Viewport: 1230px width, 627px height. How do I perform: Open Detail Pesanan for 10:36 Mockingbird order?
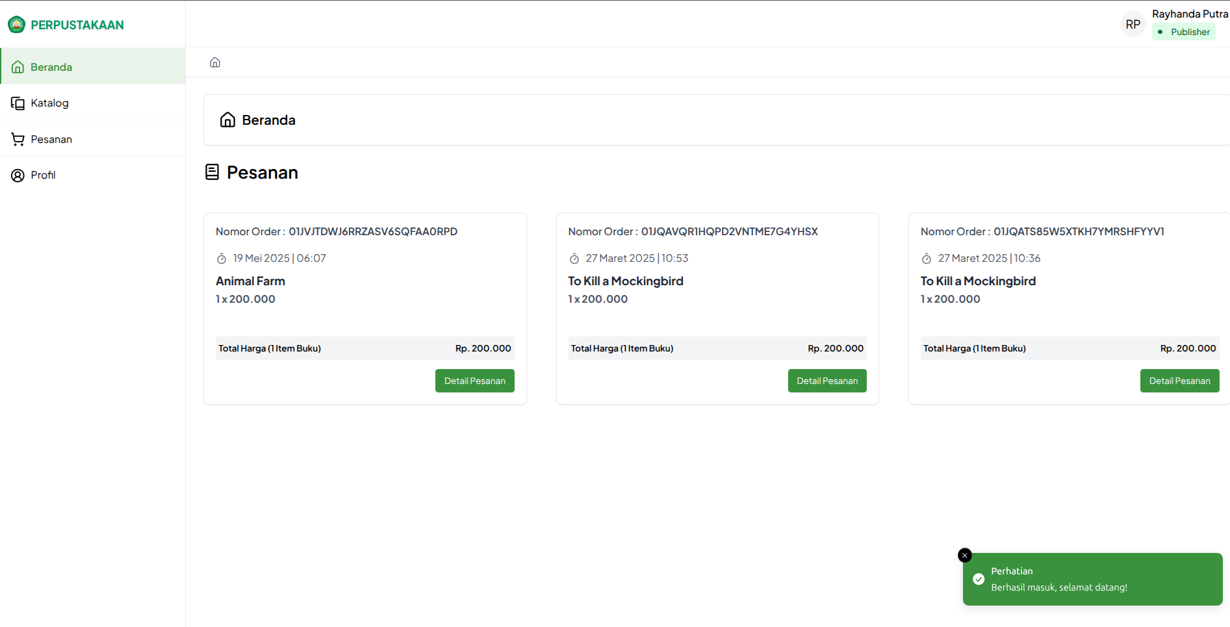click(1179, 381)
